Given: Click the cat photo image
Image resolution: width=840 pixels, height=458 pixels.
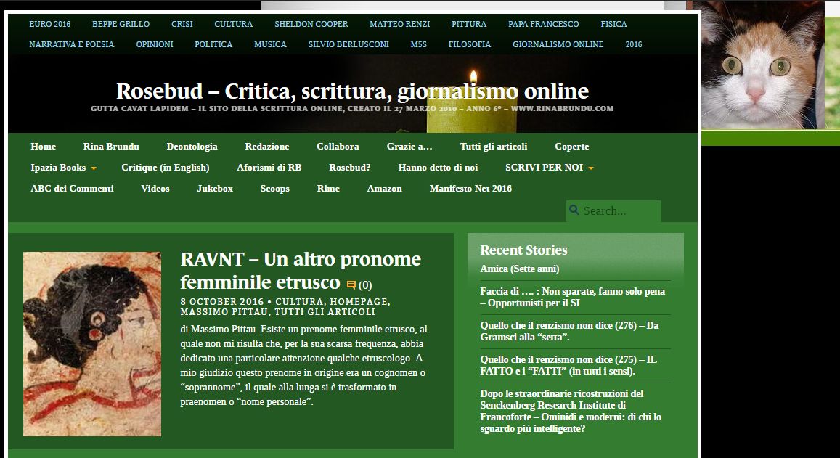Looking at the screenshot, I should coord(762,64).
